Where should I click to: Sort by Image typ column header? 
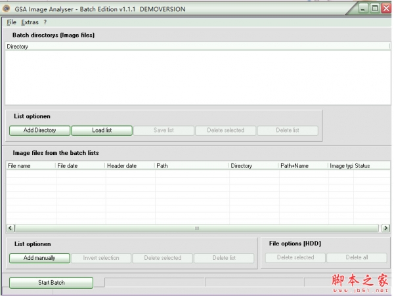point(341,165)
